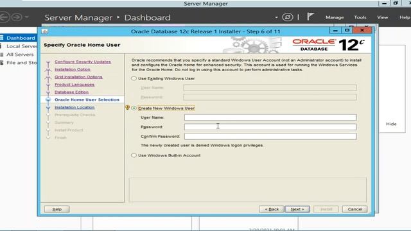Open the navigation history dropdown arrow

pyautogui.click(x=26, y=17)
